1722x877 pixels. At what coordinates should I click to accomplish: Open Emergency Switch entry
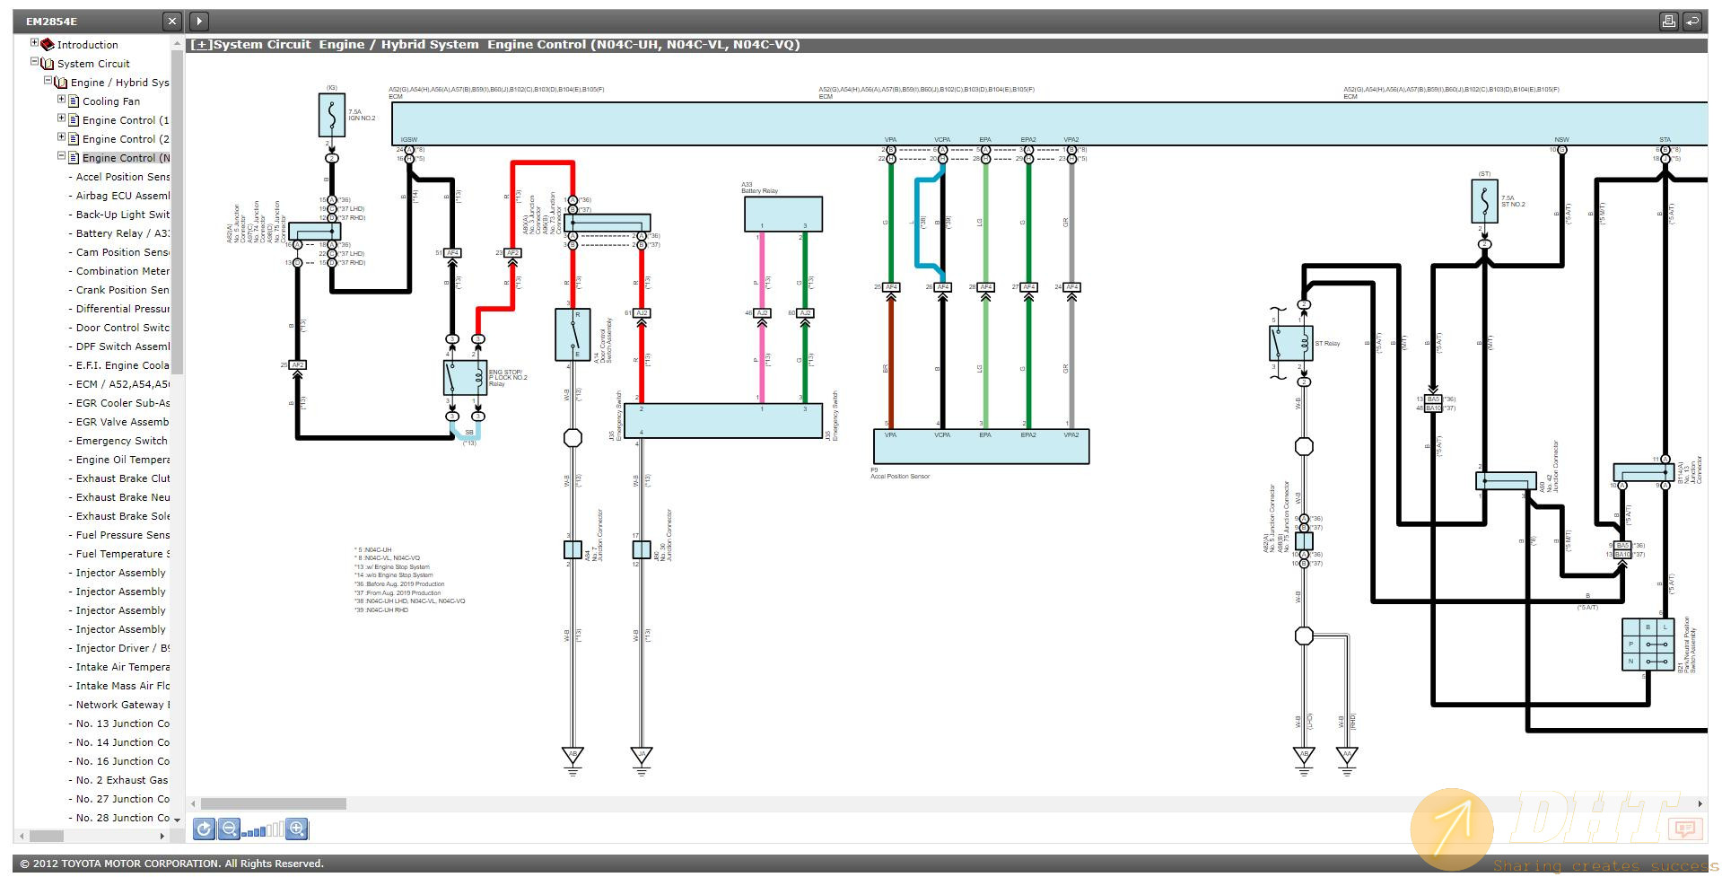(x=121, y=441)
